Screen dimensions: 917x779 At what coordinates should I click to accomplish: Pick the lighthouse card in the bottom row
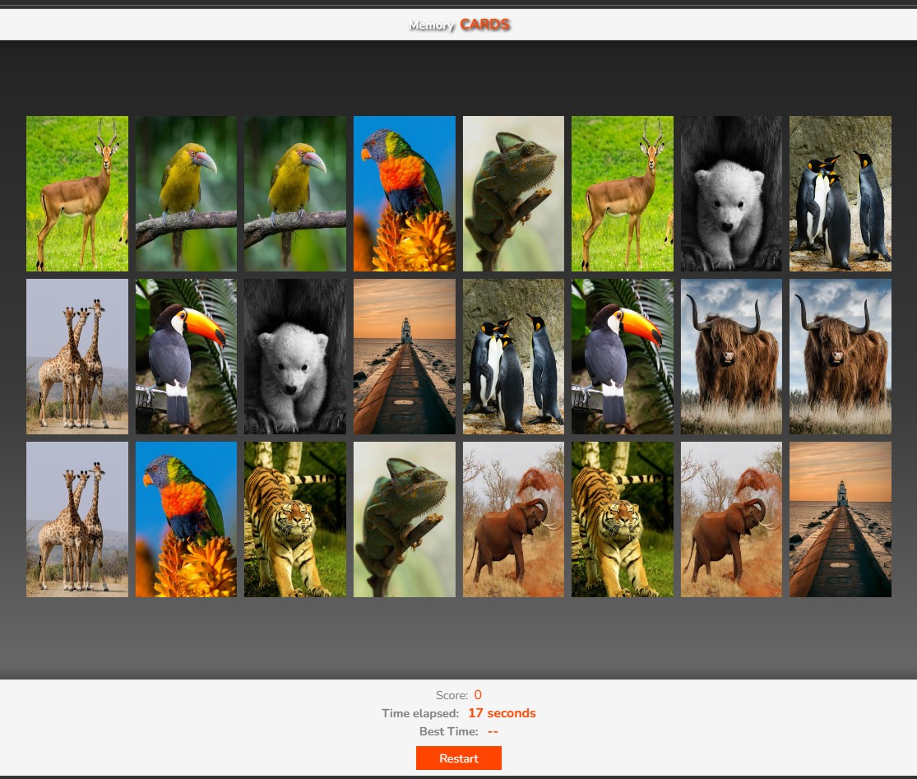[840, 519]
